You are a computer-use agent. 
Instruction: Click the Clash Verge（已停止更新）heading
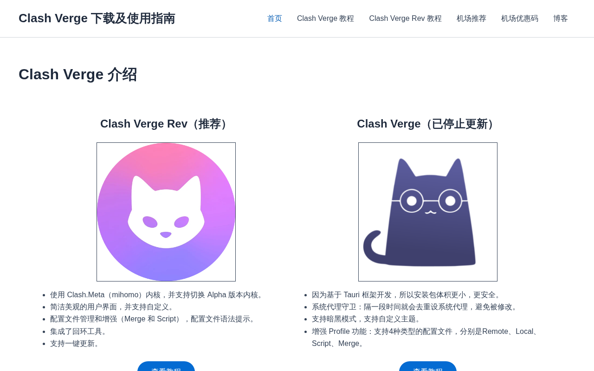click(428, 124)
